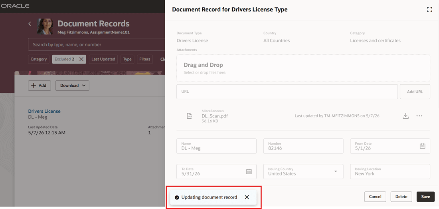
Task: Click the Document Records page heading
Action: click(93, 24)
